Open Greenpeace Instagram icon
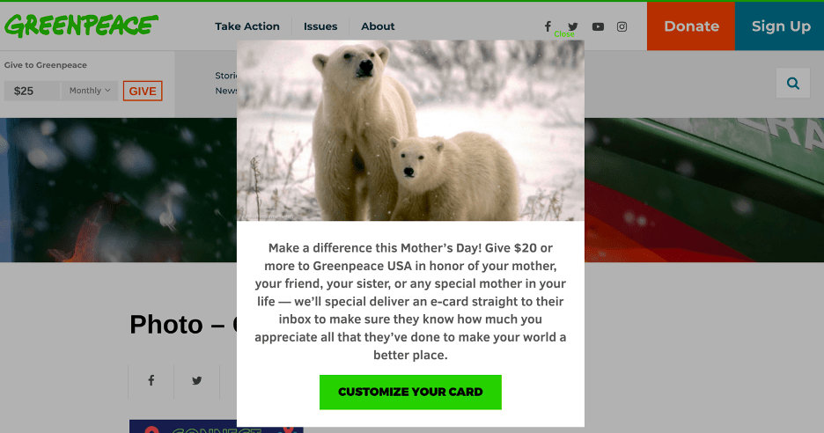Image resolution: width=824 pixels, height=433 pixels. coord(622,26)
